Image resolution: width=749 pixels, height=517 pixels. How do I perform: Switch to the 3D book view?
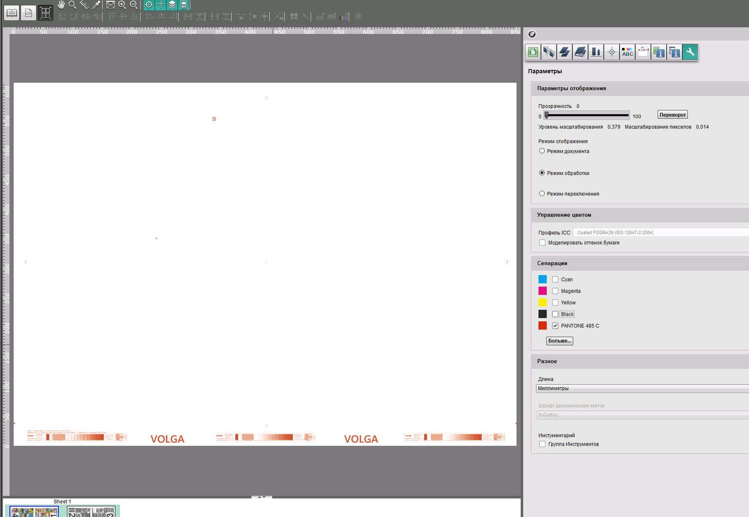[x=11, y=13]
